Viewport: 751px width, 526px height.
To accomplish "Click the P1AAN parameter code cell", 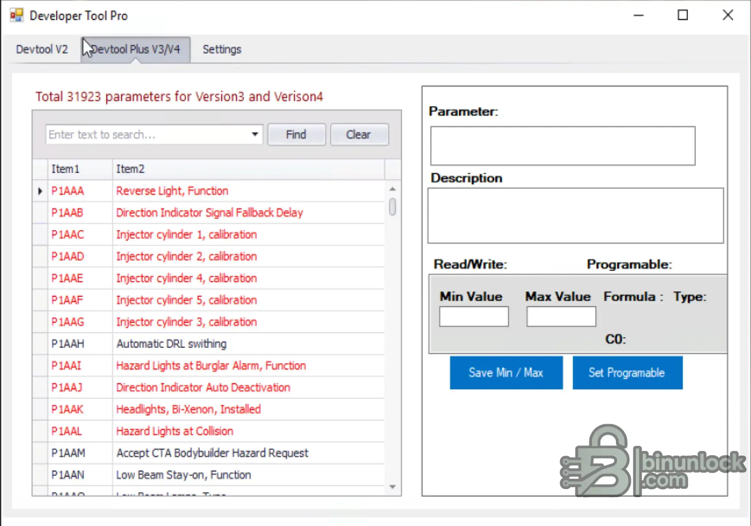I will 80,475.
